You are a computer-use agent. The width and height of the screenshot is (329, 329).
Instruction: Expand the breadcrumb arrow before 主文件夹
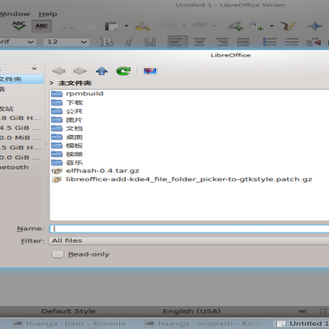tap(51, 83)
